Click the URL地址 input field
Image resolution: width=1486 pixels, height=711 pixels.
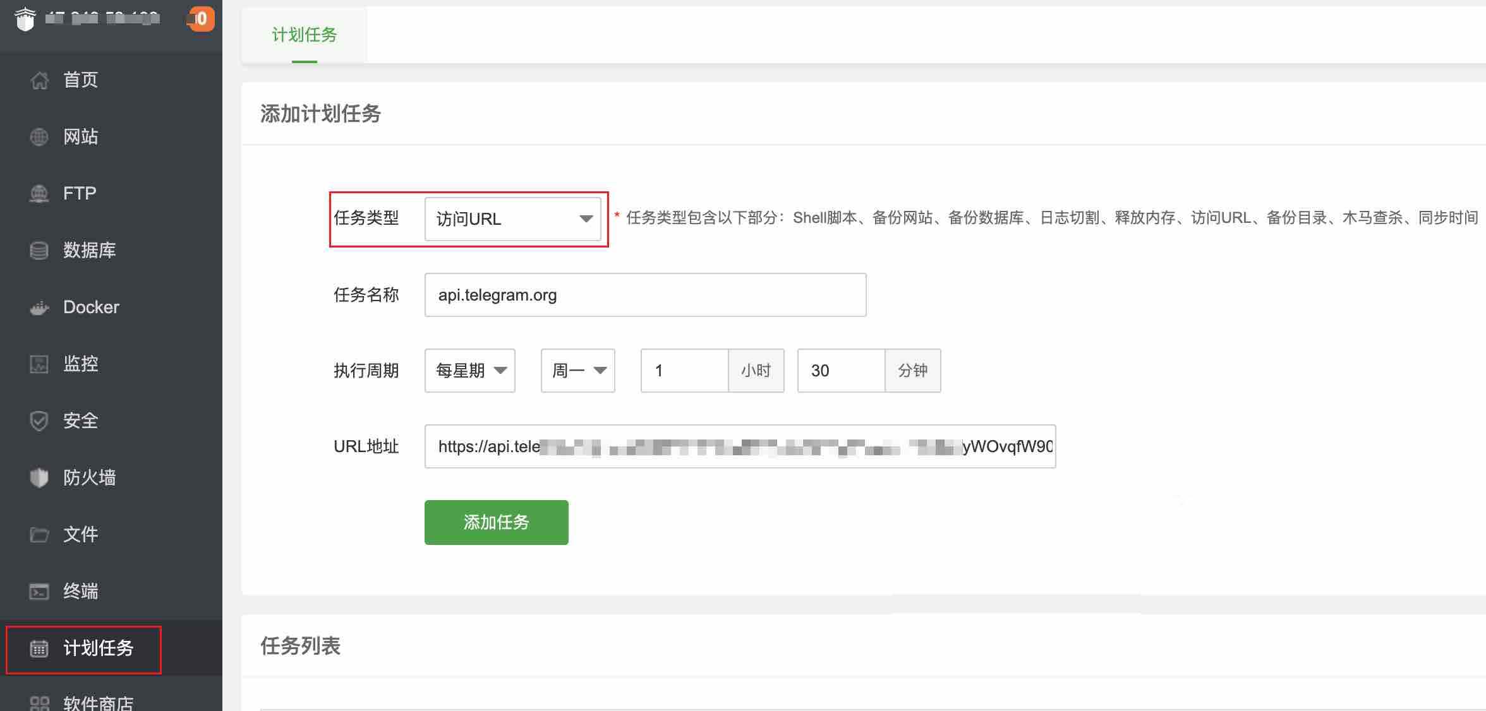(740, 446)
